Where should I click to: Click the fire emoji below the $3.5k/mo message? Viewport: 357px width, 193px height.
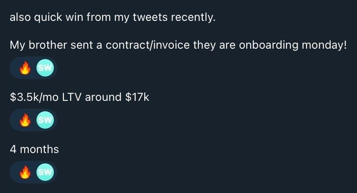coord(26,120)
